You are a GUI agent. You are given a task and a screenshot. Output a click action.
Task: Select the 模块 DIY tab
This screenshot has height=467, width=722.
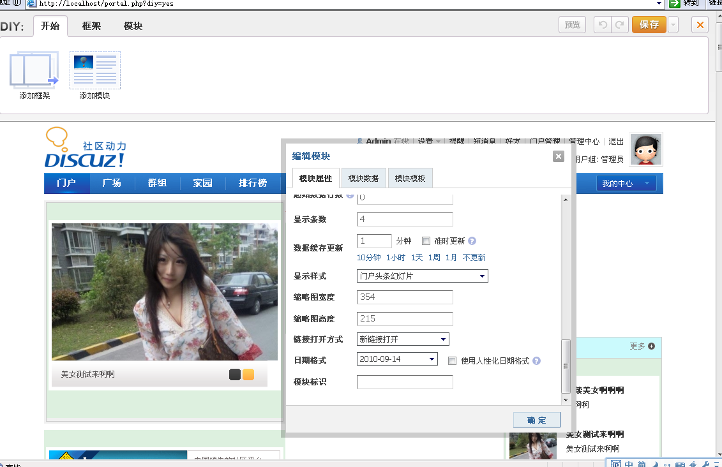click(133, 26)
